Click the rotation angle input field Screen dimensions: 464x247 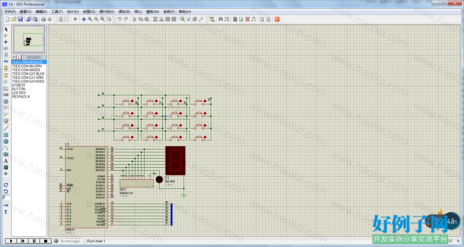tap(6, 197)
